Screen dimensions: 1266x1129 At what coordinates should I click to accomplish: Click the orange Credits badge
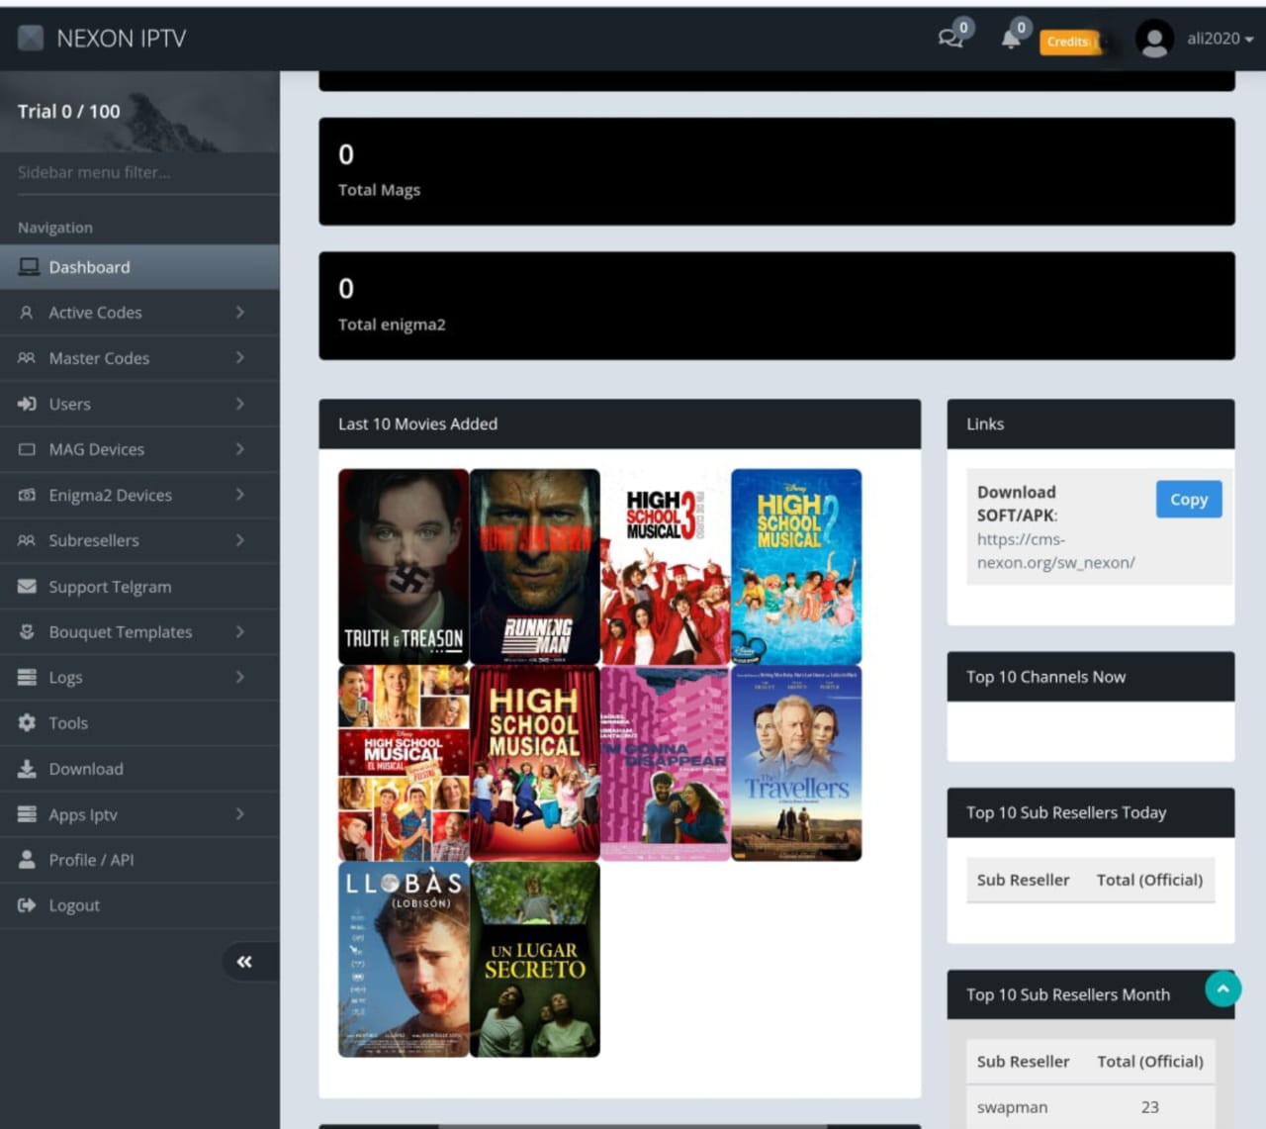click(x=1069, y=42)
